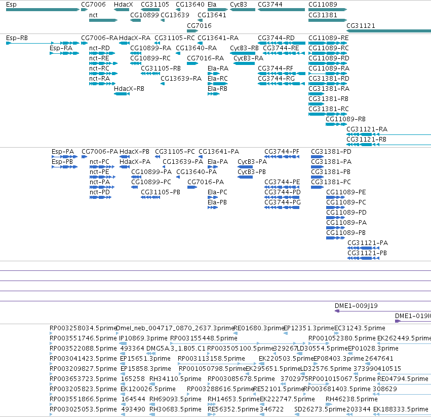The width and height of the screenshot is (431, 417).
Task: Select the nct-RE transcript
Action: (103, 63)
